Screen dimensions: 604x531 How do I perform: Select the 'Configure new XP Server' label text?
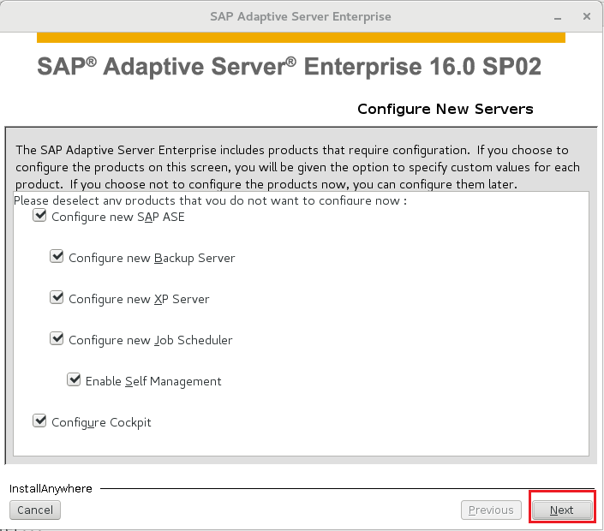pyautogui.click(x=139, y=299)
